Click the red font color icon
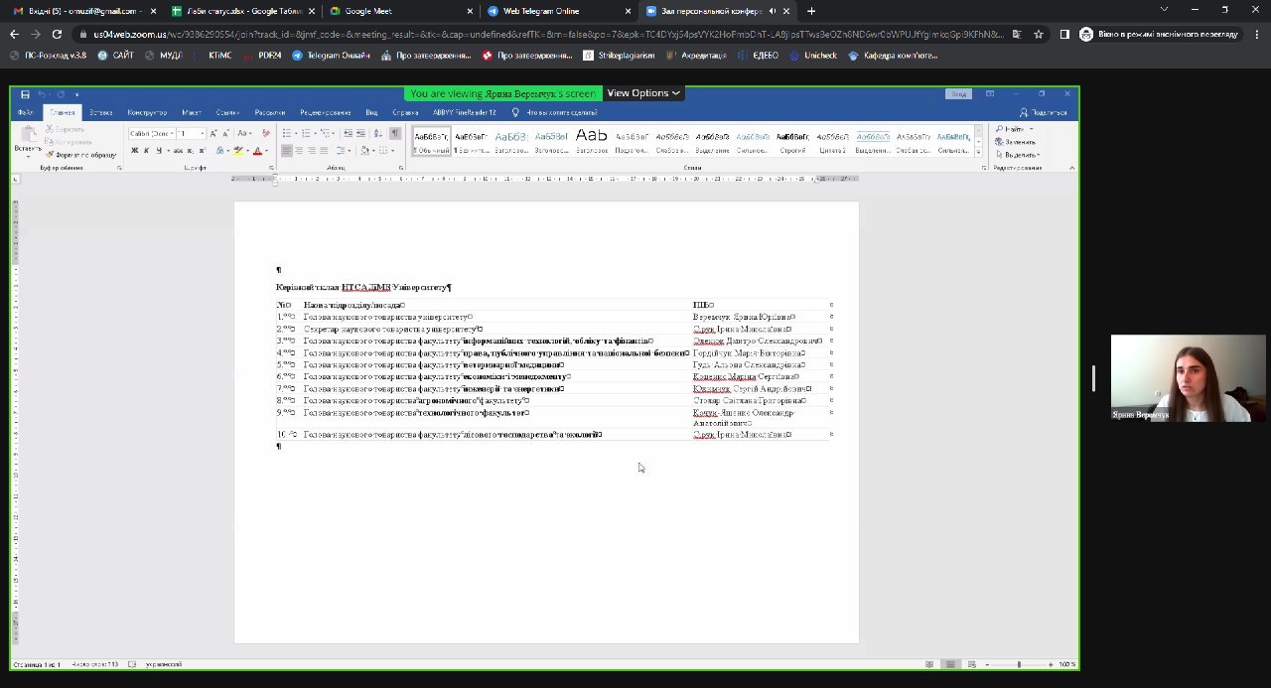The height and width of the screenshot is (688, 1271). pyautogui.click(x=257, y=151)
